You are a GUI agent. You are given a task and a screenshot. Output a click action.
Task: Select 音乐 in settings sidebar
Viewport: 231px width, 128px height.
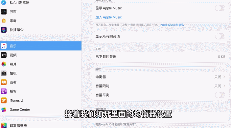click(41, 46)
